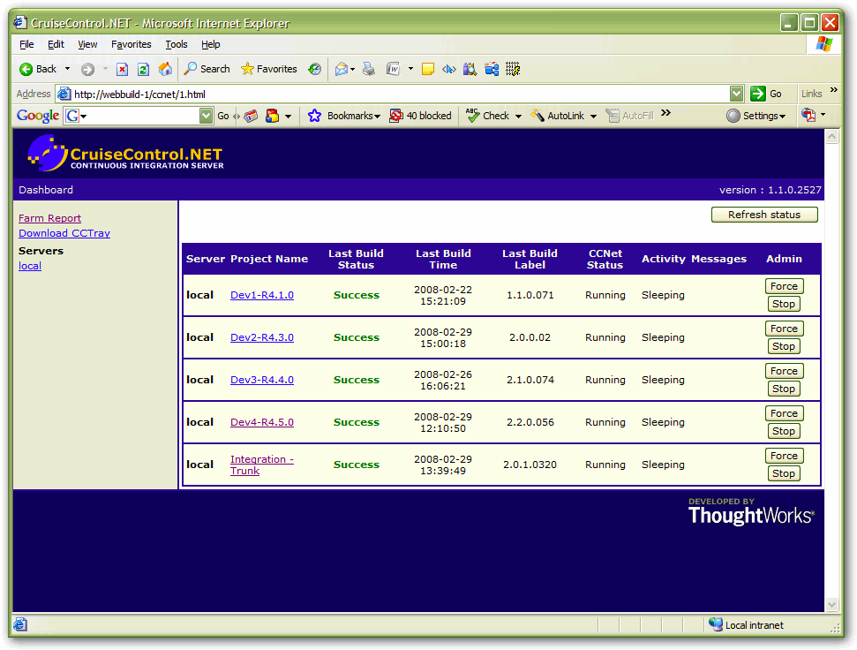857x650 pixels.
Task: Click the Mail envelope icon
Action: [341, 69]
